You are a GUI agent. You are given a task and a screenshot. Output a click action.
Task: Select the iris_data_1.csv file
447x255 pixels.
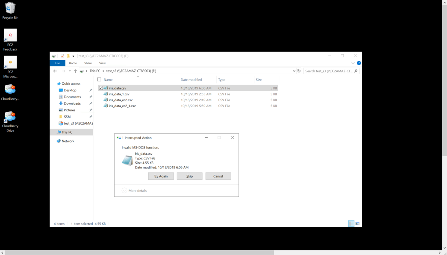[x=119, y=94]
